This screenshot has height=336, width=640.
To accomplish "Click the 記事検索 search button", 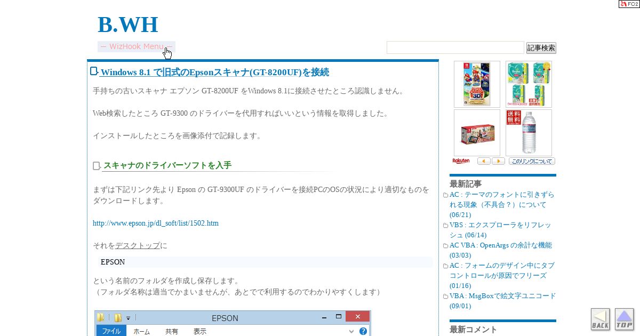I will tap(541, 48).
